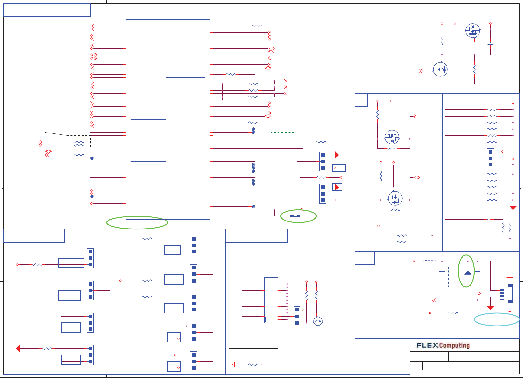Select the tall narrow IC beside the transistor
The height and width of the screenshot is (378, 523).
[271, 300]
